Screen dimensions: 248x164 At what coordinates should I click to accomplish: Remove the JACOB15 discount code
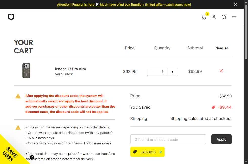[161, 152]
